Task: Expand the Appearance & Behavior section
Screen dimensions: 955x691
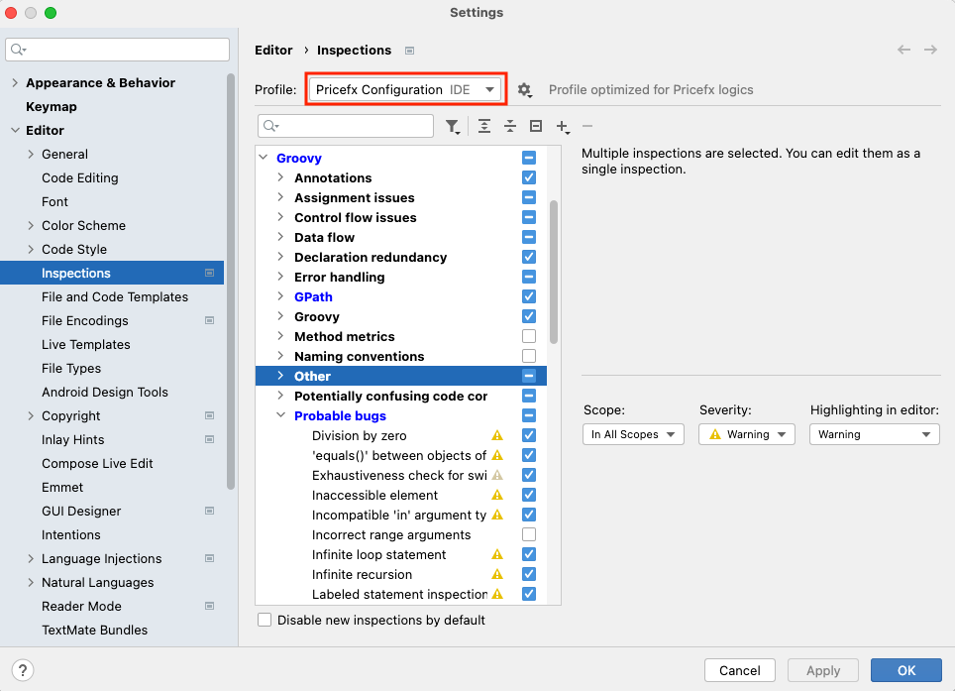Action: point(15,82)
